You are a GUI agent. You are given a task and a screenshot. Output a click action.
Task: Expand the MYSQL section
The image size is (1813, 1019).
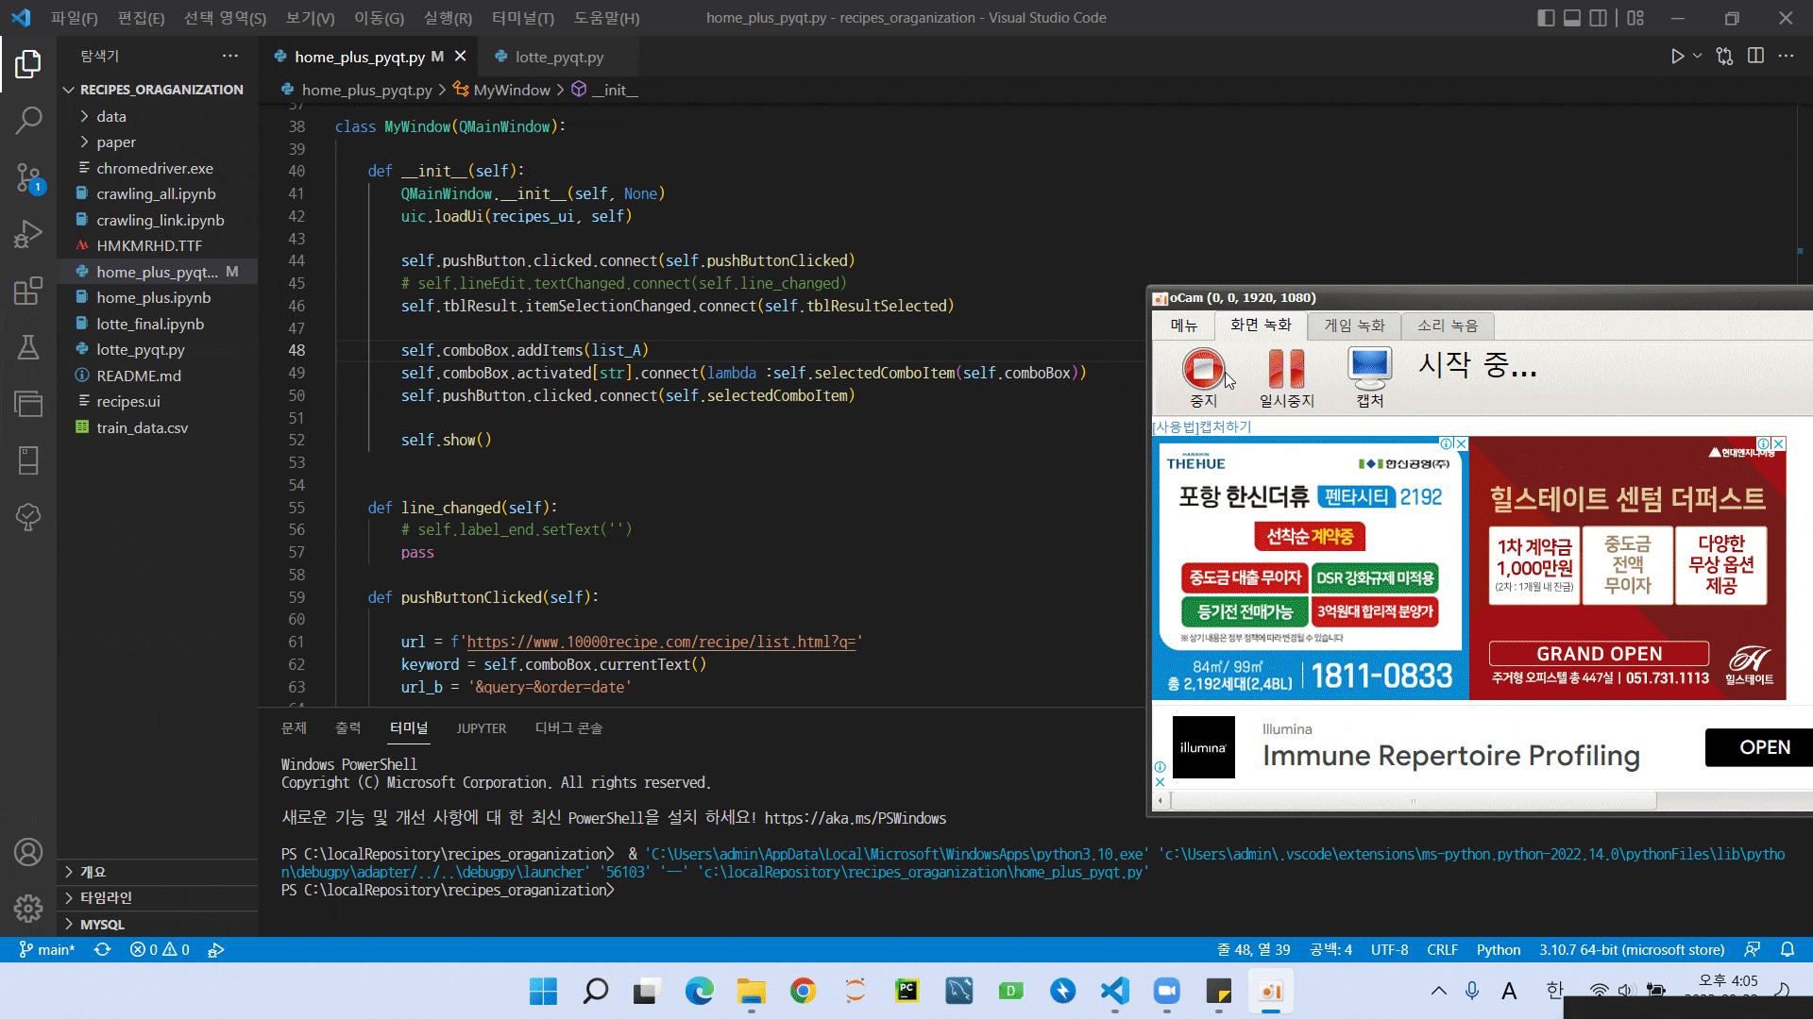coord(157,924)
